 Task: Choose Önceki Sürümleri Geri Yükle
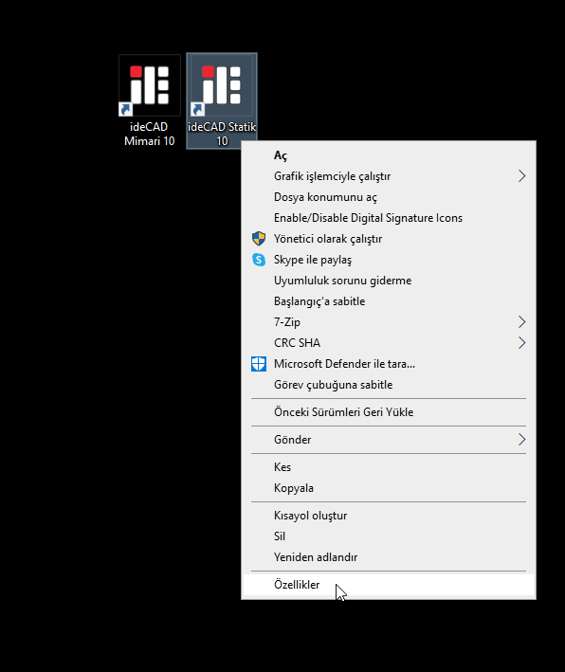389,412
